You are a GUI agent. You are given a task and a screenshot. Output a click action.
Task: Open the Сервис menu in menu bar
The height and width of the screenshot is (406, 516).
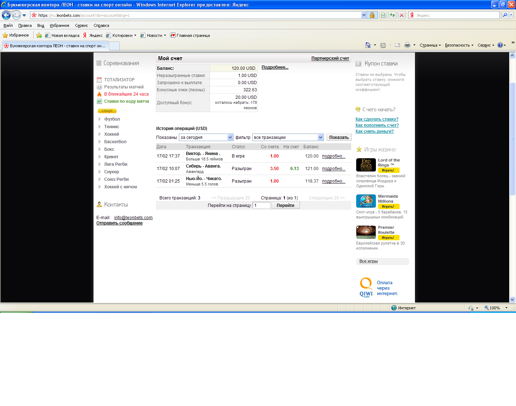pos(81,25)
